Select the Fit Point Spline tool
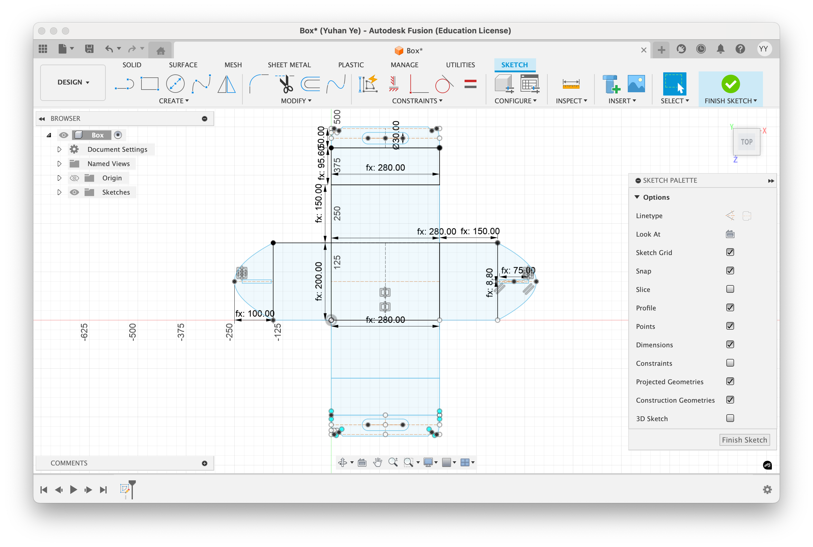This screenshot has width=813, height=547. 201,84
